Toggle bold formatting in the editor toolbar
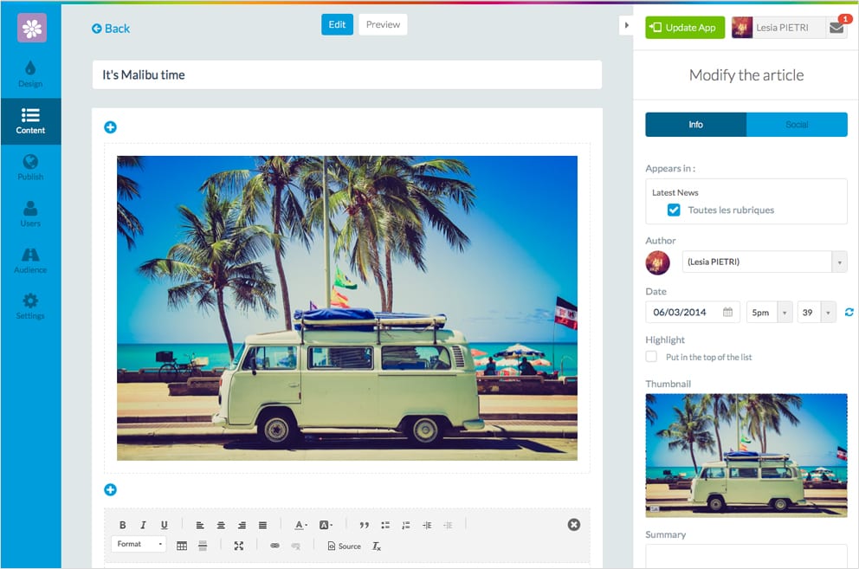The height and width of the screenshot is (569, 859). click(x=122, y=525)
